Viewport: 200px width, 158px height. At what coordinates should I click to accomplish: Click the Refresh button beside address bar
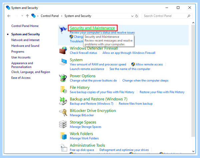137,16
